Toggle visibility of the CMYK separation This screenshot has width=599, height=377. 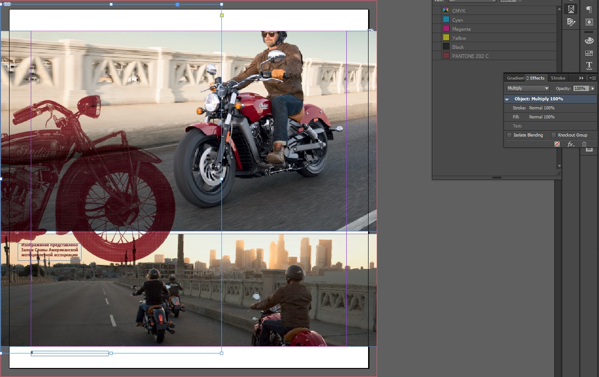(437, 10)
